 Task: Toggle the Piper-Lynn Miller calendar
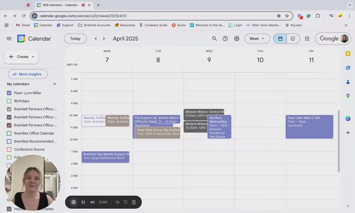coord(9,93)
